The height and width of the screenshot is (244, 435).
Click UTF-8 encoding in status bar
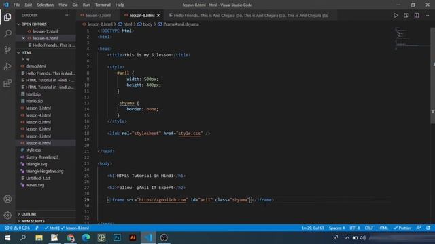pos(355,228)
